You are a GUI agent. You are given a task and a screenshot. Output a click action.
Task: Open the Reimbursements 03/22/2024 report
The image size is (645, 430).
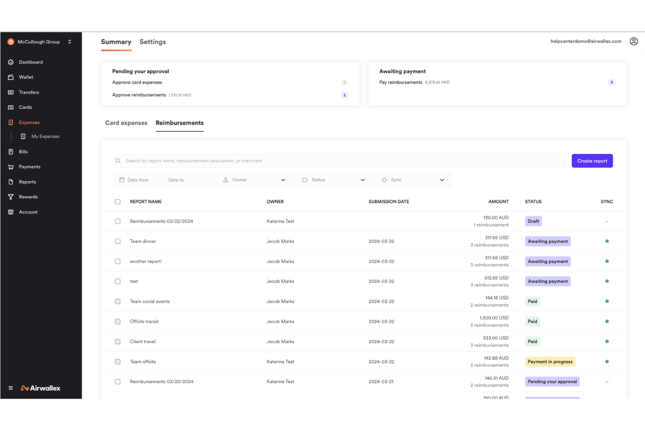(x=161, y=221)
